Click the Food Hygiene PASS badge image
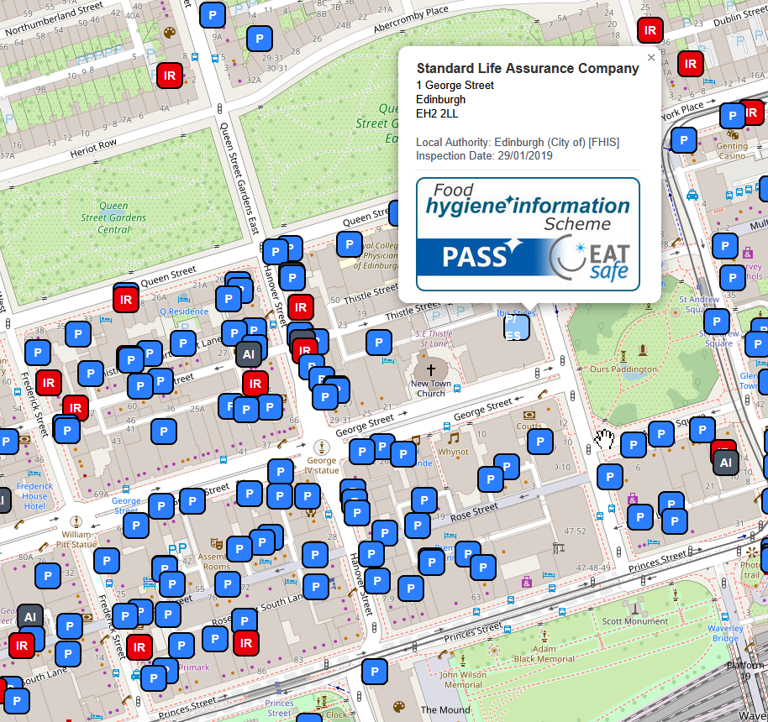The image size is (768, 722). tap(528, 234)
